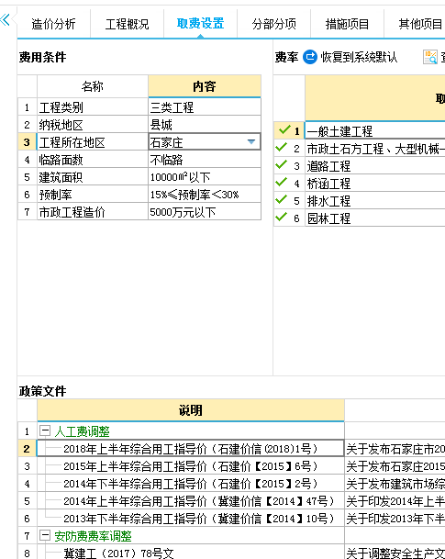The height and width of the screenshot is (559, 445).
Task: Click the 石家庄 value in region field
Action: pyautogui.click(x=166, y=142)
